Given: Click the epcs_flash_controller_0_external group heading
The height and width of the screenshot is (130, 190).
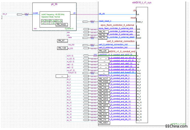Looking at the screenshot, I should pos(117,25).
